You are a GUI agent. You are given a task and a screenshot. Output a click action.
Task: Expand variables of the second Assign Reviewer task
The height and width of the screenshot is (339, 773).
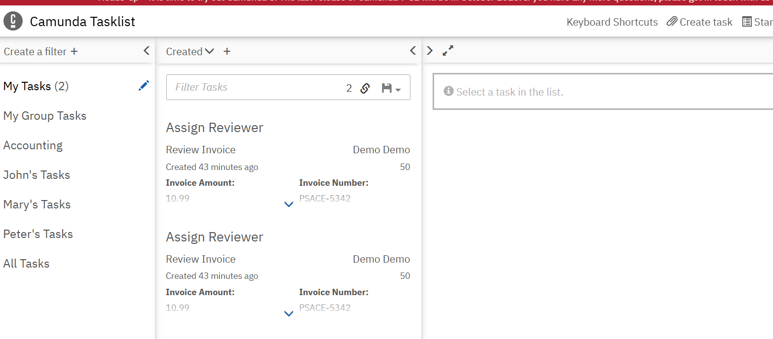click(x=289, y=313)
